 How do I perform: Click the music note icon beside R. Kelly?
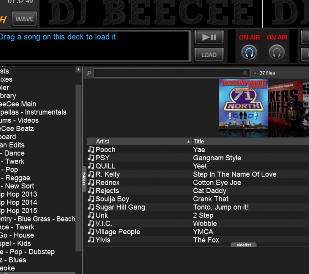91,174
